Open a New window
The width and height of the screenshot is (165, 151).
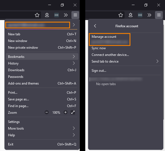[42, 41]
